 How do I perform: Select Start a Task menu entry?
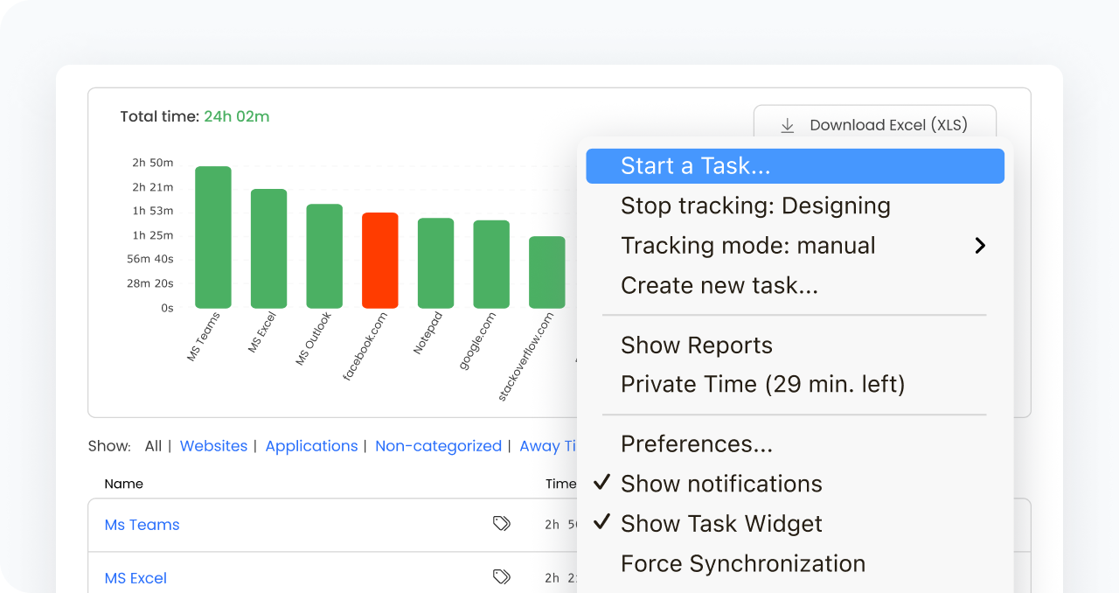[795, 166]
